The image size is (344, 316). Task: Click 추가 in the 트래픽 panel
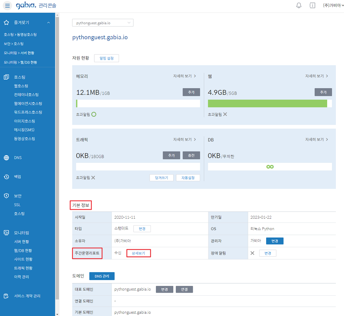coord(171,155)
